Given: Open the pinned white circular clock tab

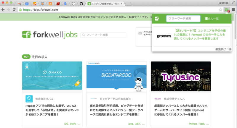Looking at the screenshot, I should 73,4.
